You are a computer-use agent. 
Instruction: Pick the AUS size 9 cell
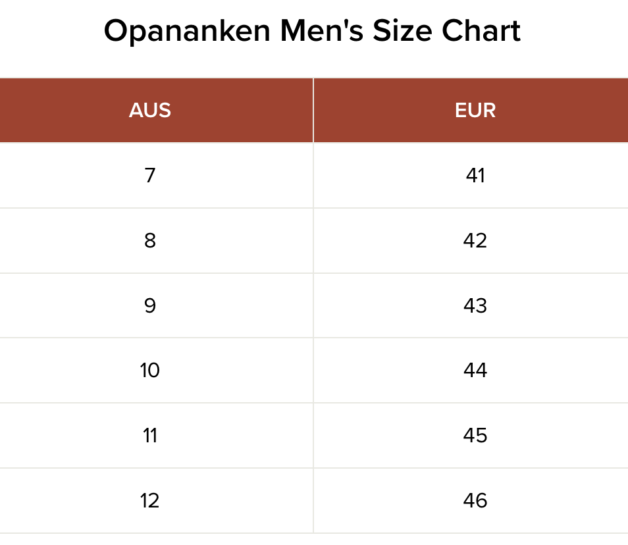coord(150,306)
